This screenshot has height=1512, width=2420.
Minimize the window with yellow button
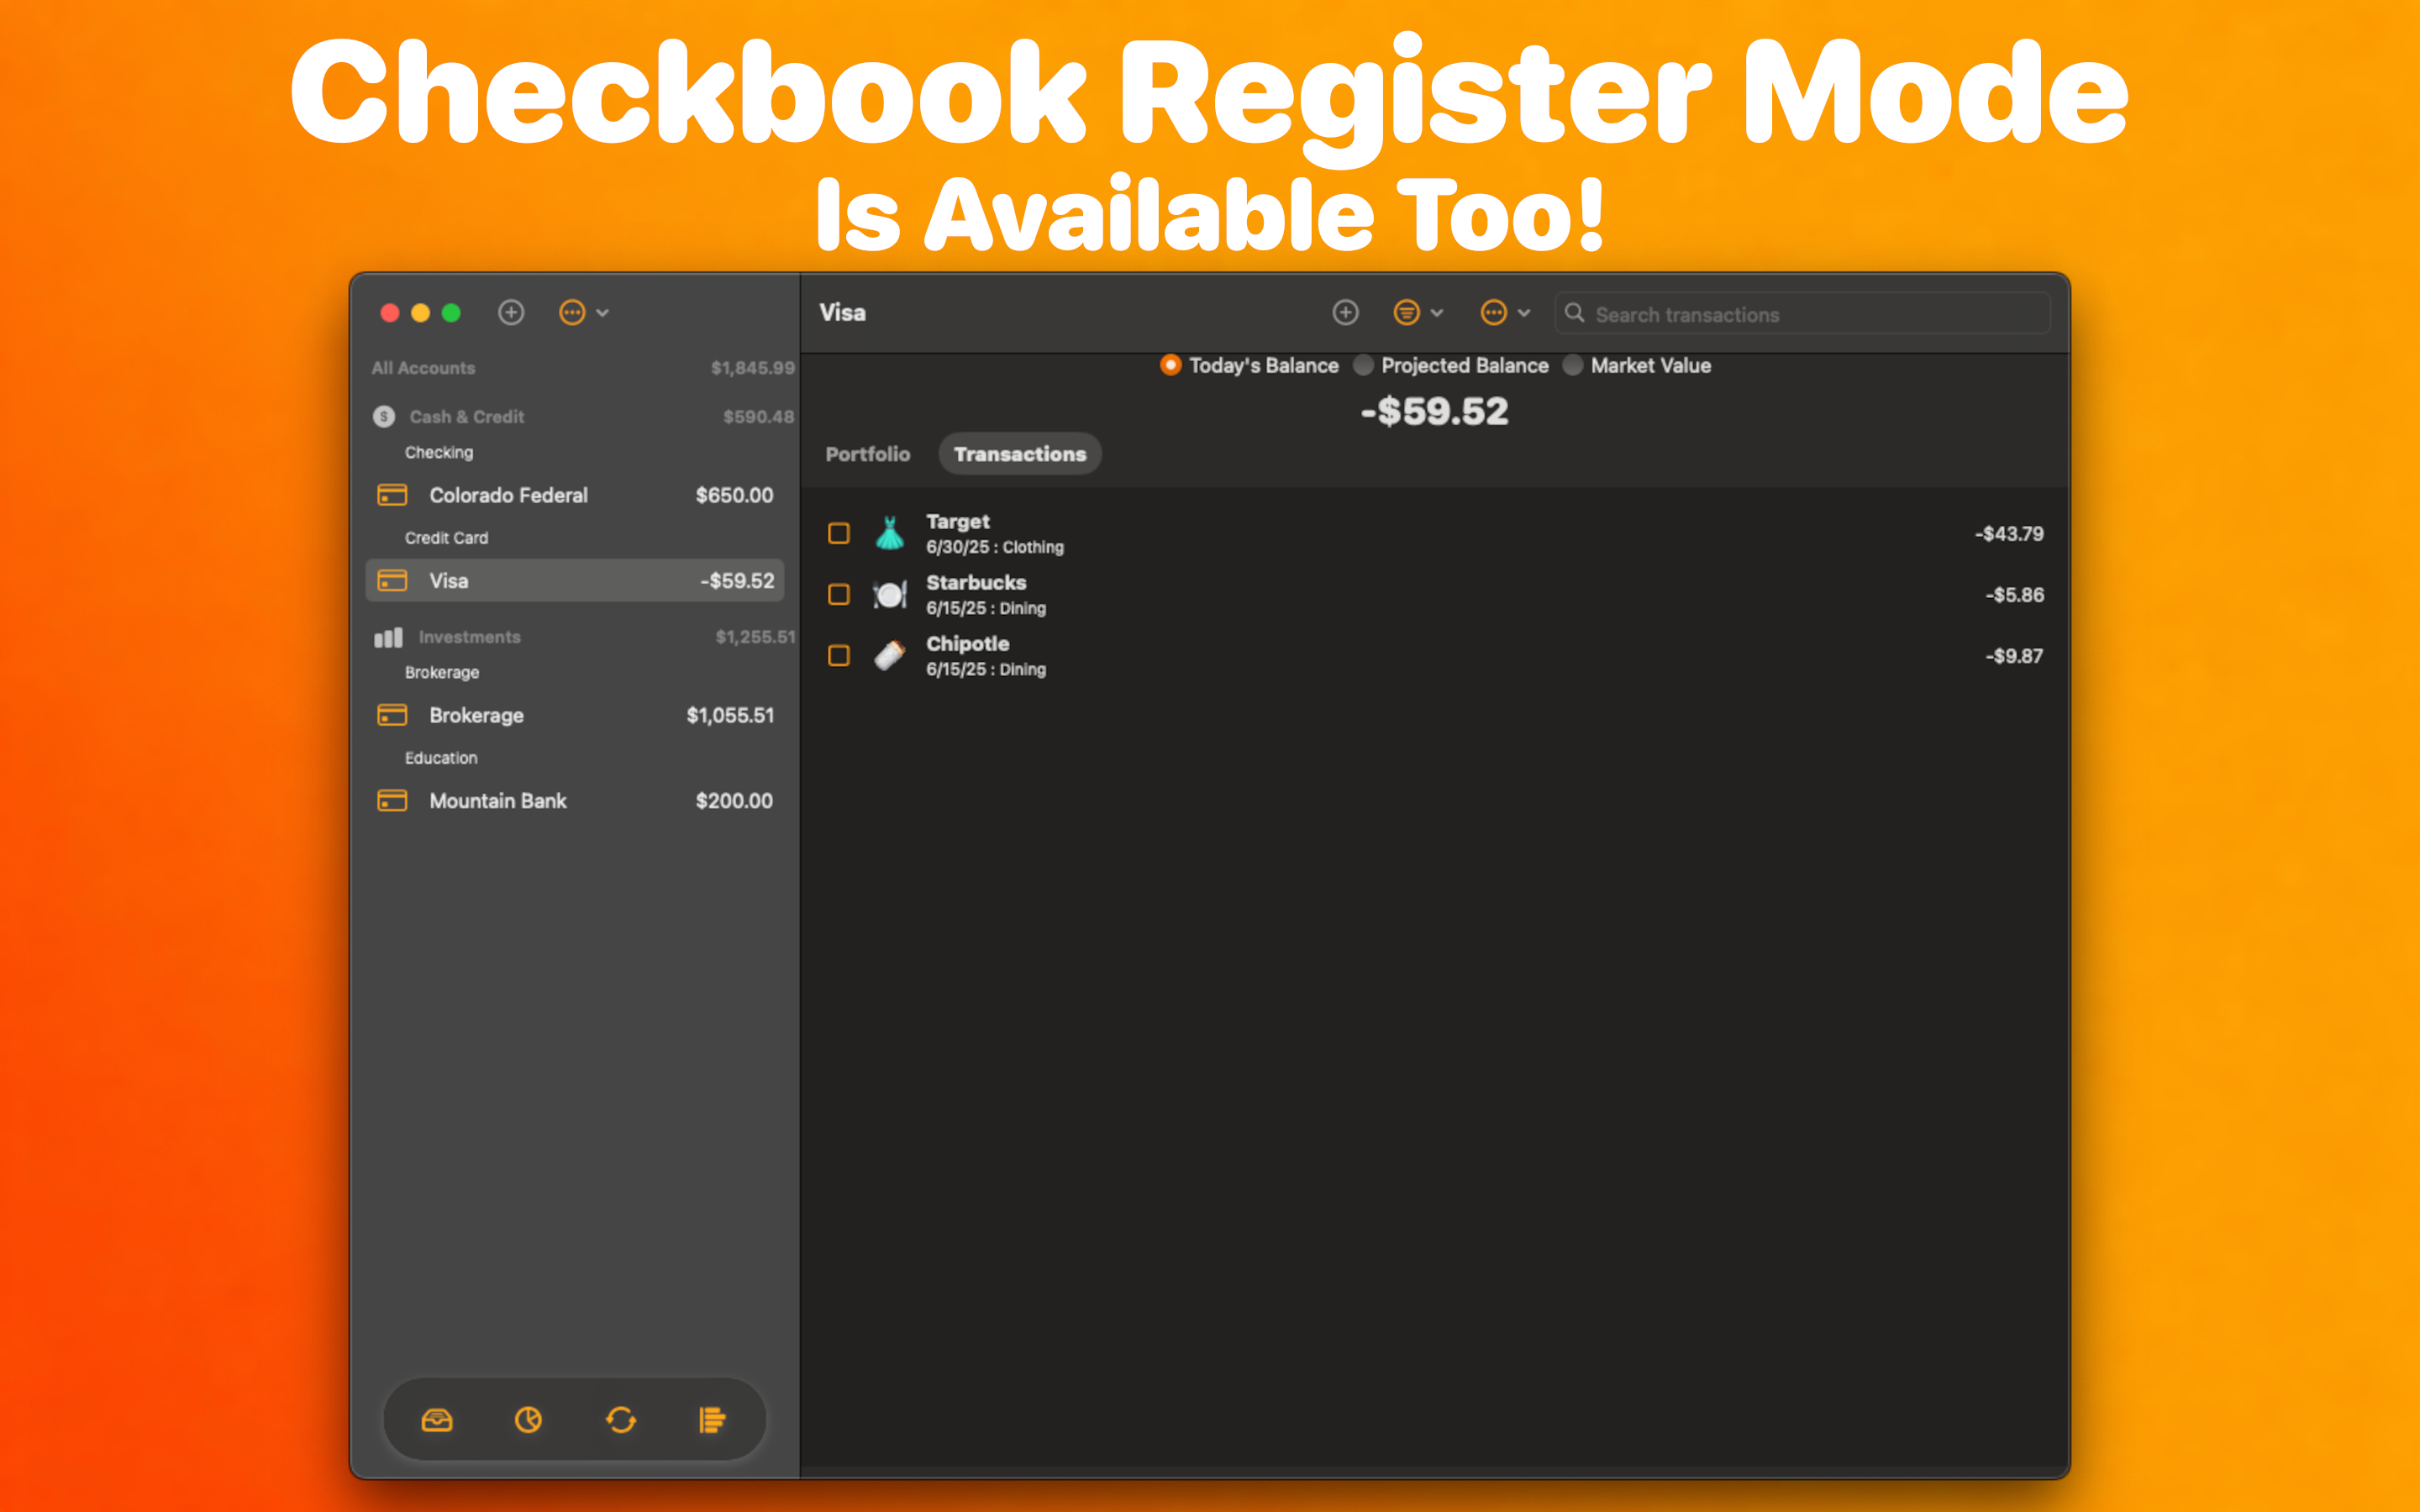click(421, 313)
